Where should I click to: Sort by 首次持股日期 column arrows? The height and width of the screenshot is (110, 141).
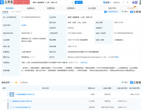pos(140,88)
